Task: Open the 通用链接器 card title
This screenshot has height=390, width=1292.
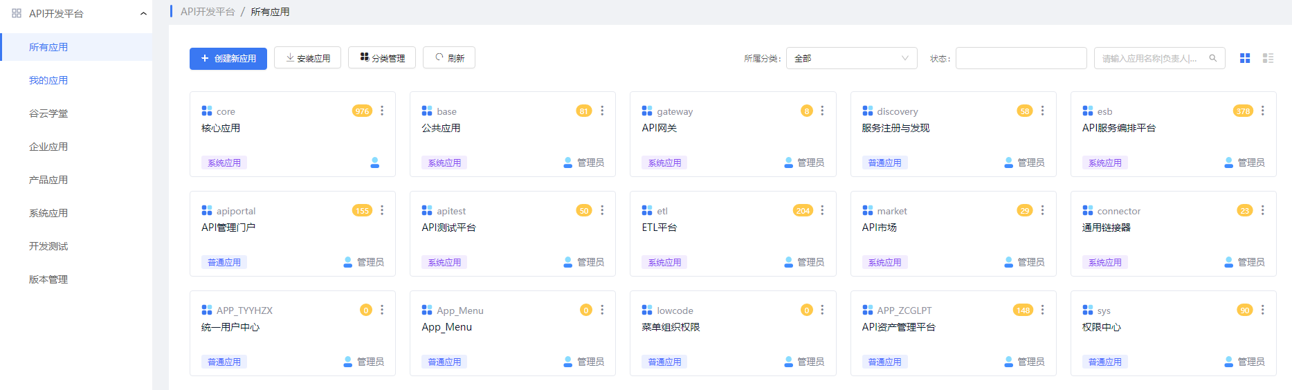Action: point(1107,228)
